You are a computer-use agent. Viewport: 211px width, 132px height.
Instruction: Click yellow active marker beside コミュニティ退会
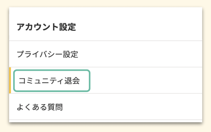pyautogui.click(x=10, y=80)
